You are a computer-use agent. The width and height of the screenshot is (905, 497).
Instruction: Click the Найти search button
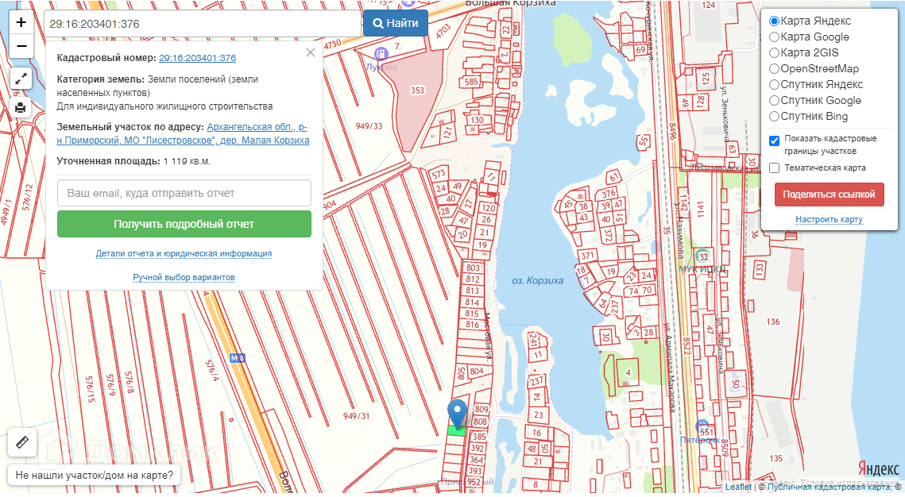(396, 23)
